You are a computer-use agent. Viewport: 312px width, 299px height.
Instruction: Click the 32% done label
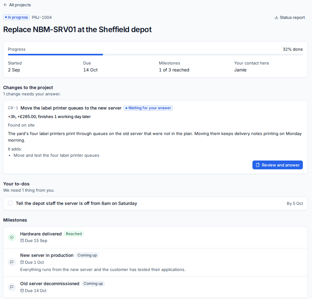293,49
